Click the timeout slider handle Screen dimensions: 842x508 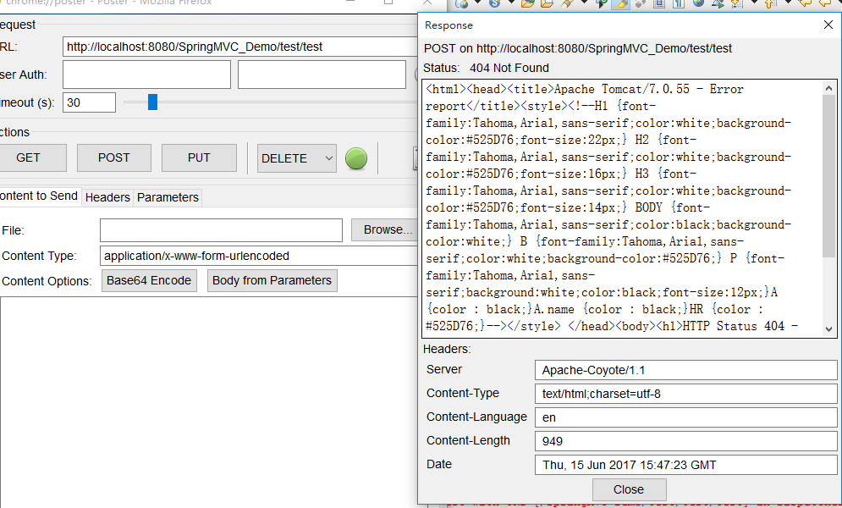[x=153, y=102]
